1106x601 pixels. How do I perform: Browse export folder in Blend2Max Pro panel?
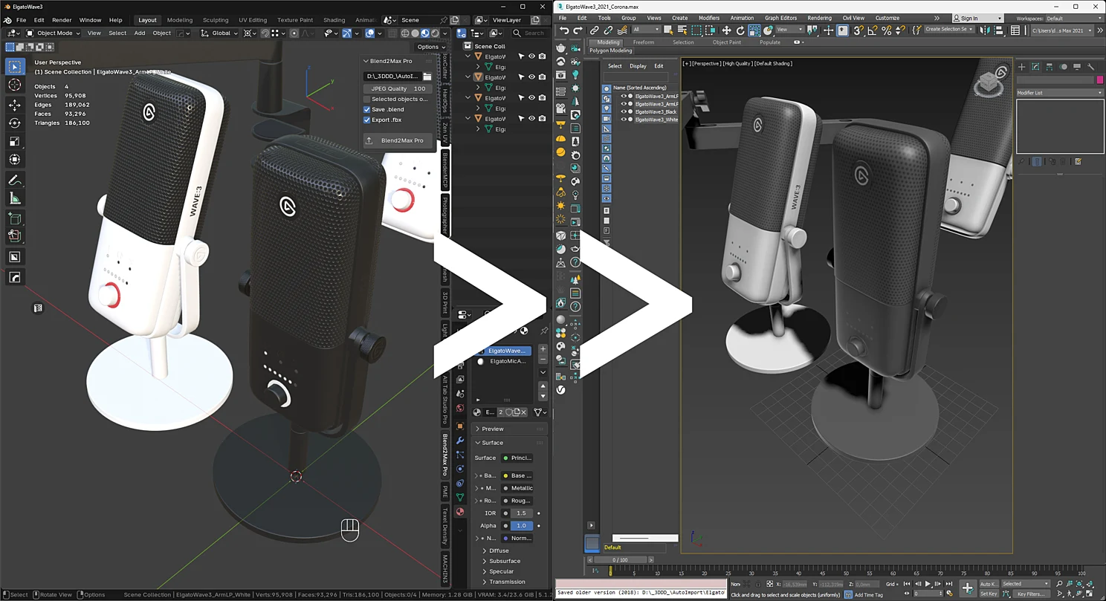[427, 76]
